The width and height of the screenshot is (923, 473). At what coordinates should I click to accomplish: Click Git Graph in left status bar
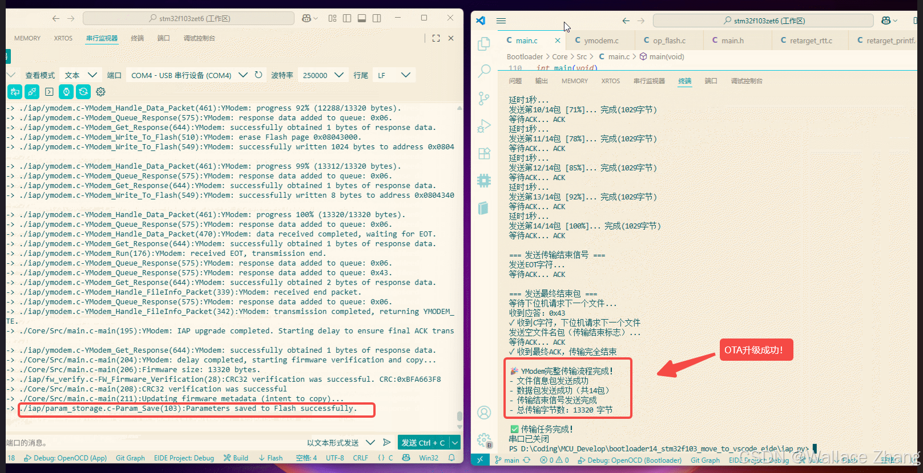pyautogui.click(x=130, y=458)
